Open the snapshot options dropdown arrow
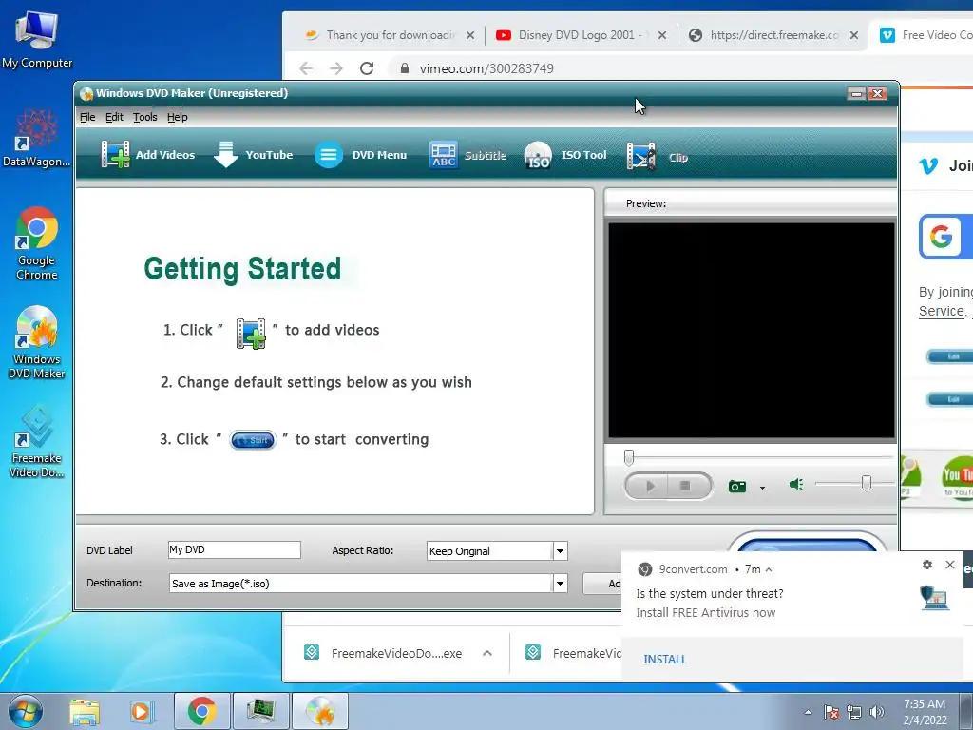973x730 pixels. (x=762, y=488)
